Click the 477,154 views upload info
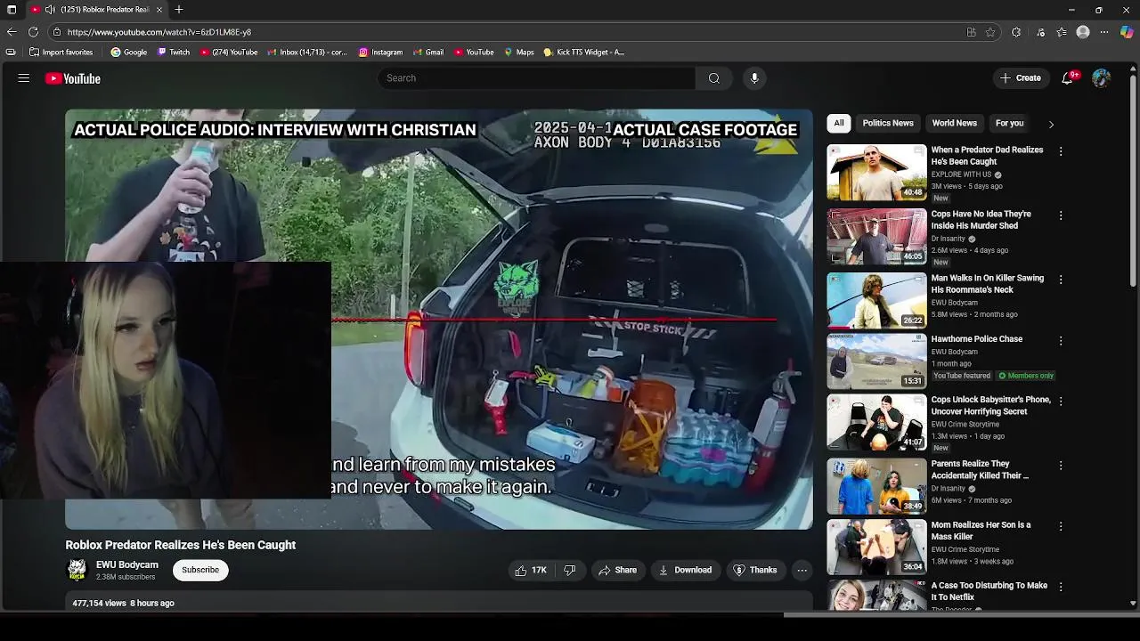The height and width of the screenshot is (641, 1140). click(123, 603)
